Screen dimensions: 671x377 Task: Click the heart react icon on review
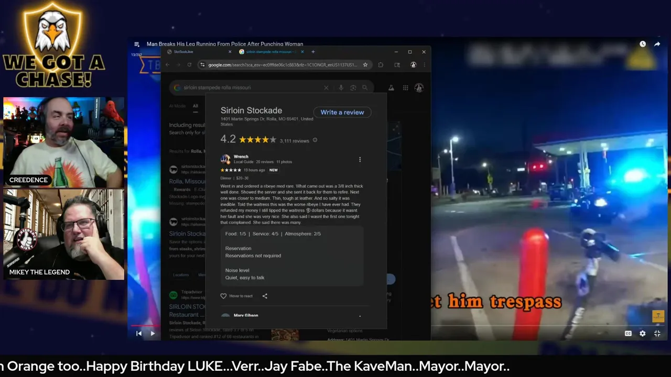(223, 296)
